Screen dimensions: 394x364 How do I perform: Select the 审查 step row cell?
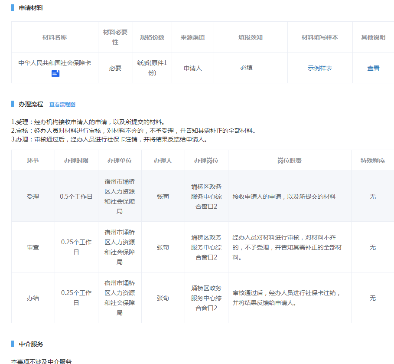pos(33,247)
